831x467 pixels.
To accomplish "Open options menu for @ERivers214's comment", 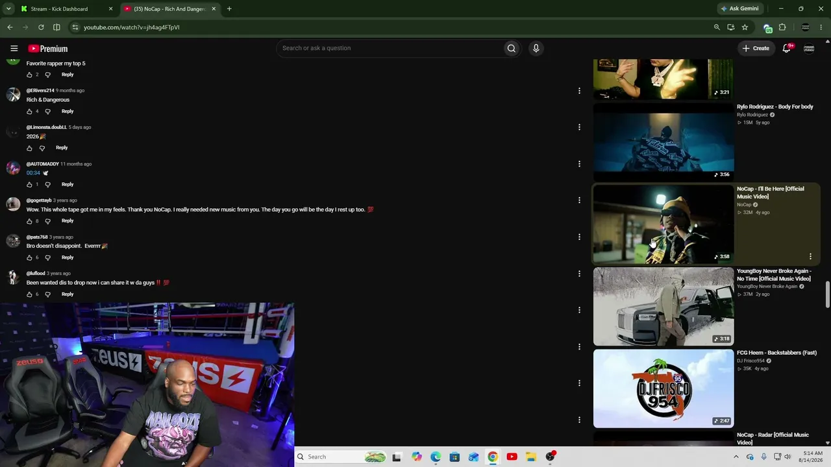I will (579, 91).
